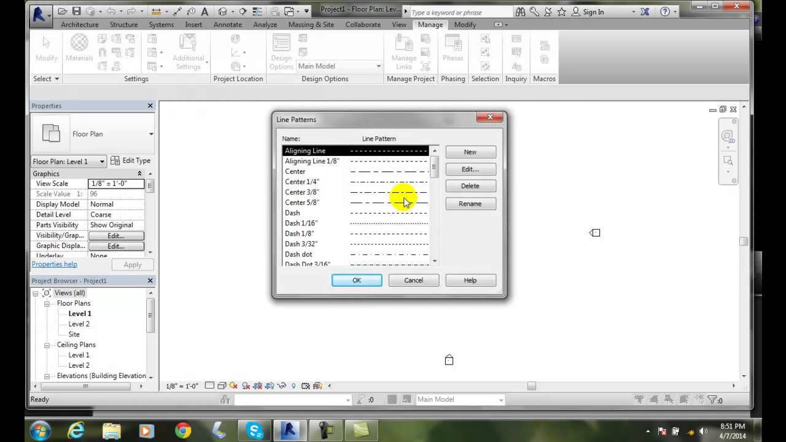This screenshot has height=442, width=786.
Task: Open the Structure ribbon tab
Action: tap(123, 25)
